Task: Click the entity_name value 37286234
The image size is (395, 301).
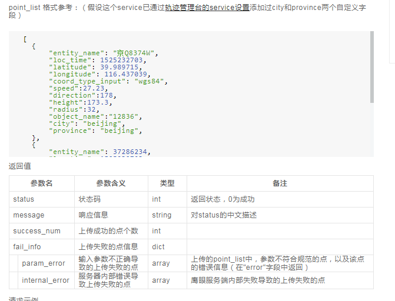Action: [130, 152]
